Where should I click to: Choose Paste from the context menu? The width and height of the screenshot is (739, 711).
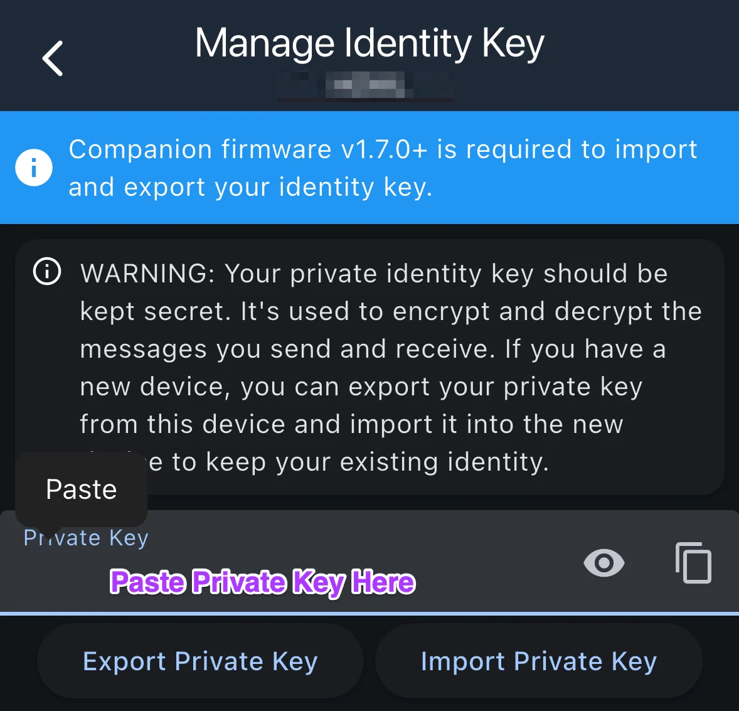(81, 489)
